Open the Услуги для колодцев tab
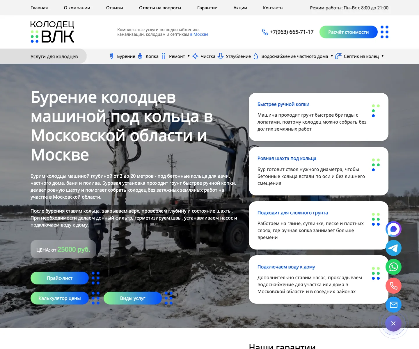Viewport: 419px width, 349px height. point(54,56)
